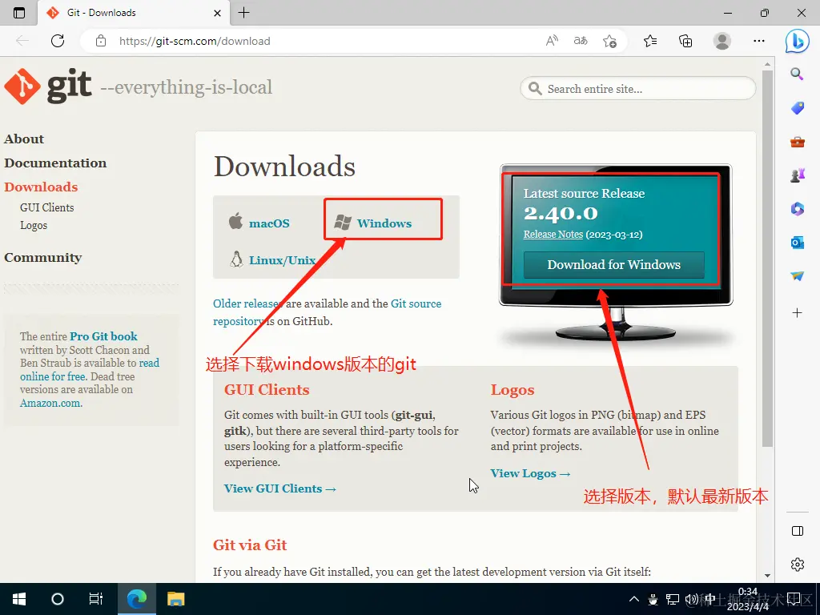Image resolution: width=820 pixels, height=615 pixels.
Task: Click the sidebar search icon
Action: [x=797, y=74]
